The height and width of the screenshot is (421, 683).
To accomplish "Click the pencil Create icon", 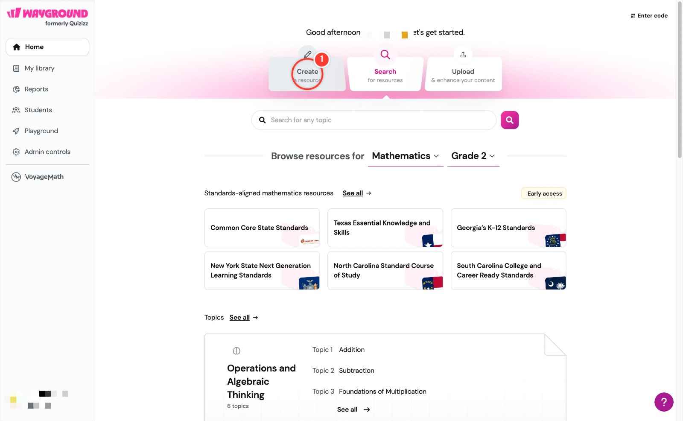I will (x=308, y=55).
